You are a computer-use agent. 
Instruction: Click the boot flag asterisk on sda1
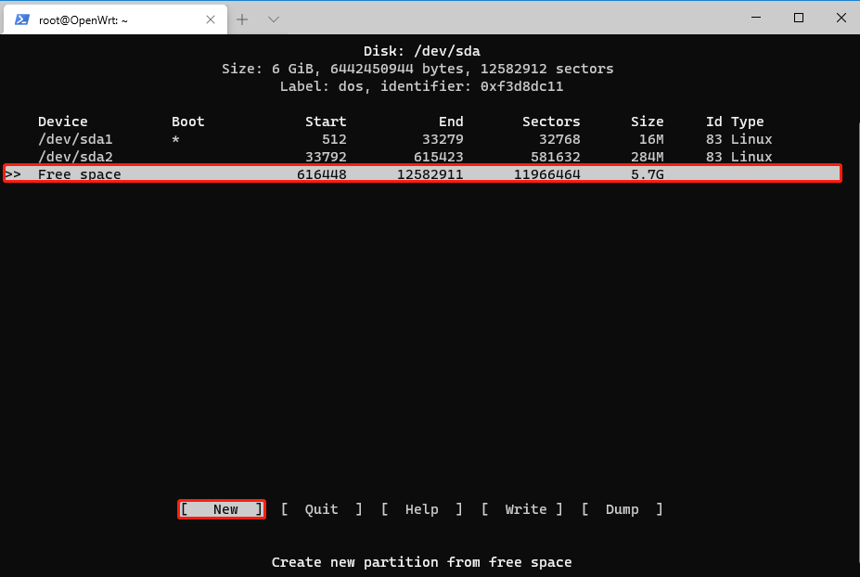175,140
